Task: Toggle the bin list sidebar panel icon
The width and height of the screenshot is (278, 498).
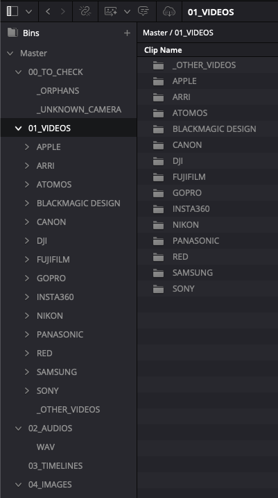Action: pos(12,11)
